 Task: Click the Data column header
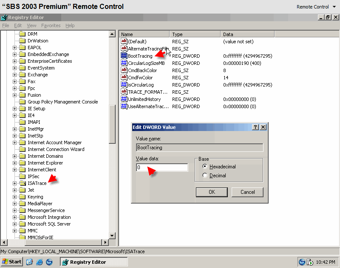pyautogui.click(x=247, y=34)
